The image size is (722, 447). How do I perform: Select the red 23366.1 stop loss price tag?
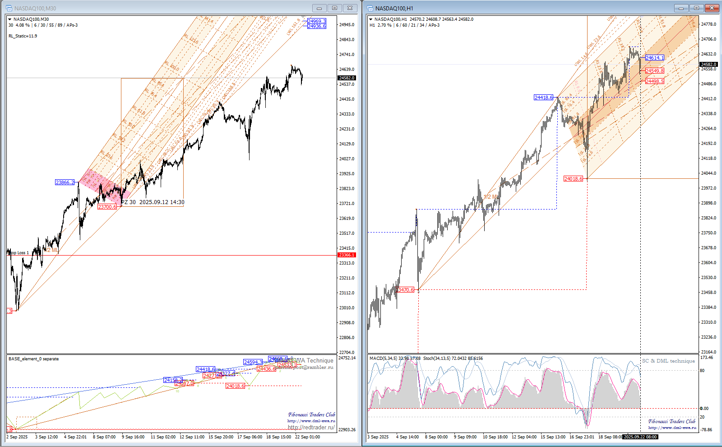point(347,255)
